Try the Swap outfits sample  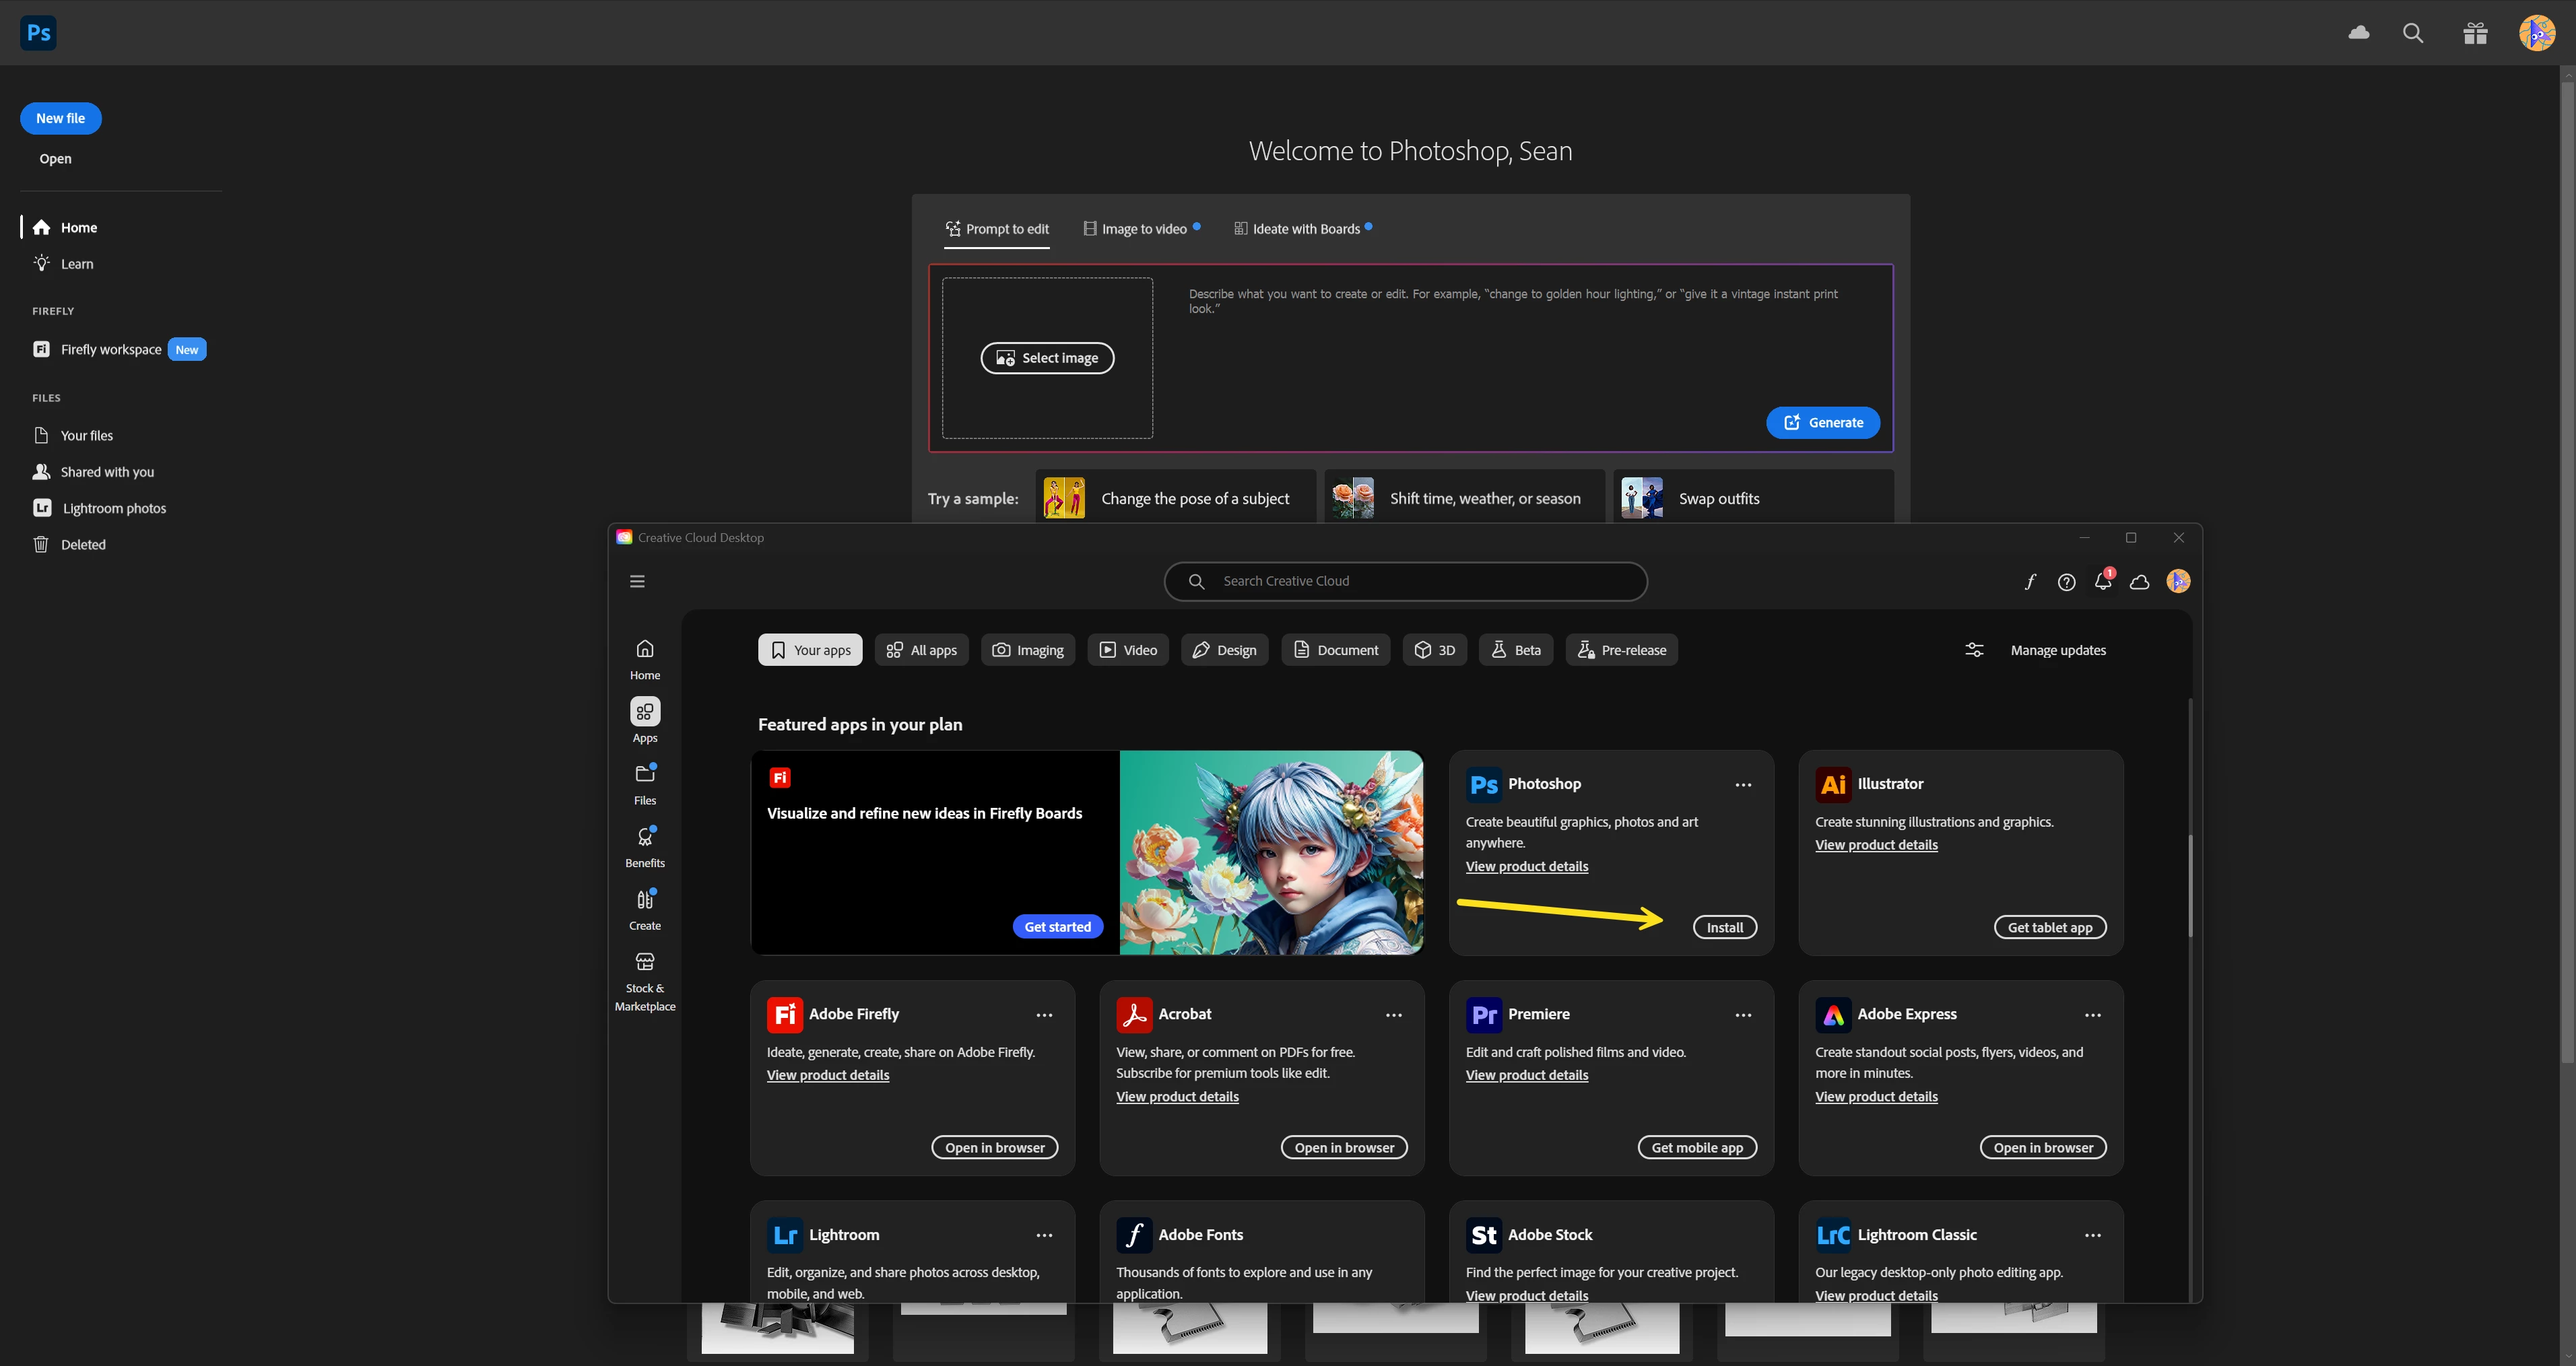(x=1754, y=498)
